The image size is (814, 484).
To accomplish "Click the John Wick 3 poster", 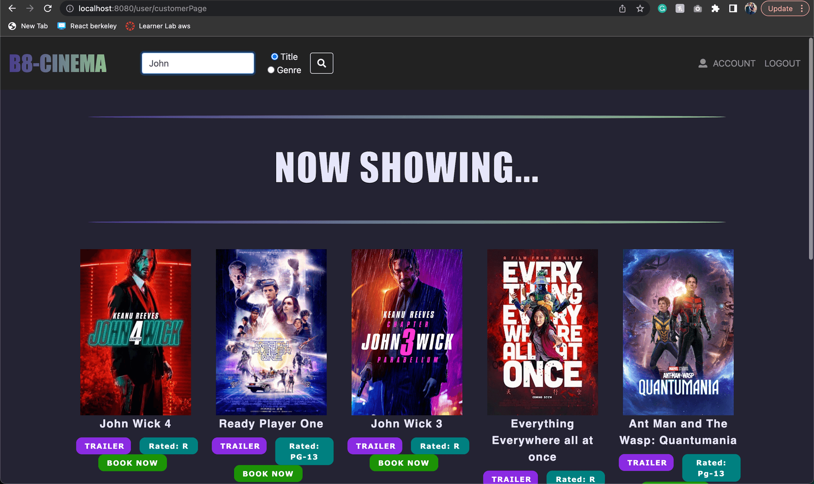I will point(407,332).
